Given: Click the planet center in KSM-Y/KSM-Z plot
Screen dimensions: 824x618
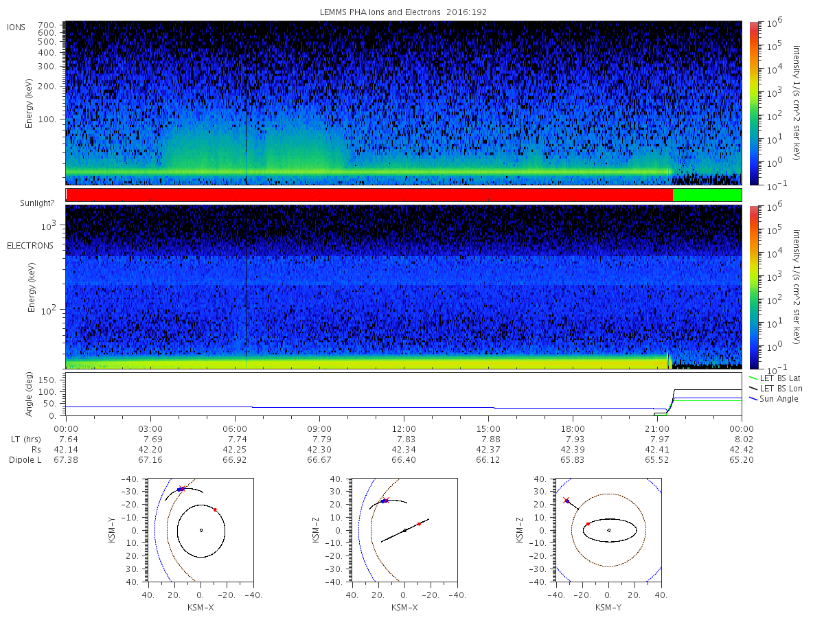Looking at the screenshot, I should point(609,530).
